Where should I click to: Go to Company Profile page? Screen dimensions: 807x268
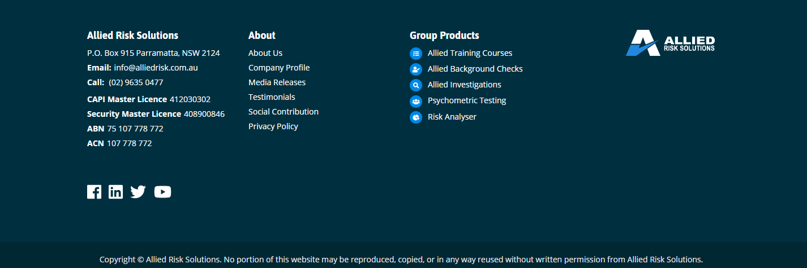pos(279,68)
